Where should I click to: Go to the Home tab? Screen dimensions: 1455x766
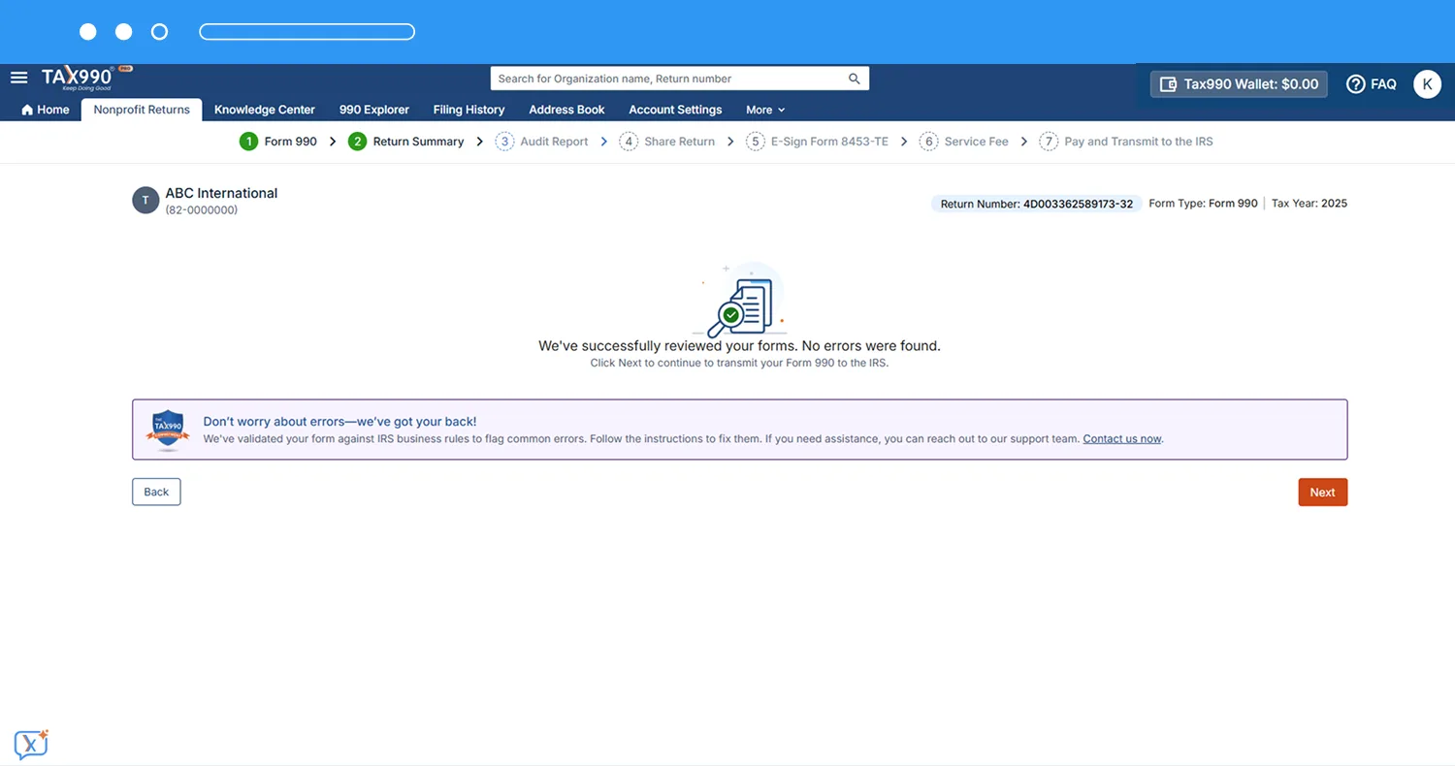(x=45, y=110)
